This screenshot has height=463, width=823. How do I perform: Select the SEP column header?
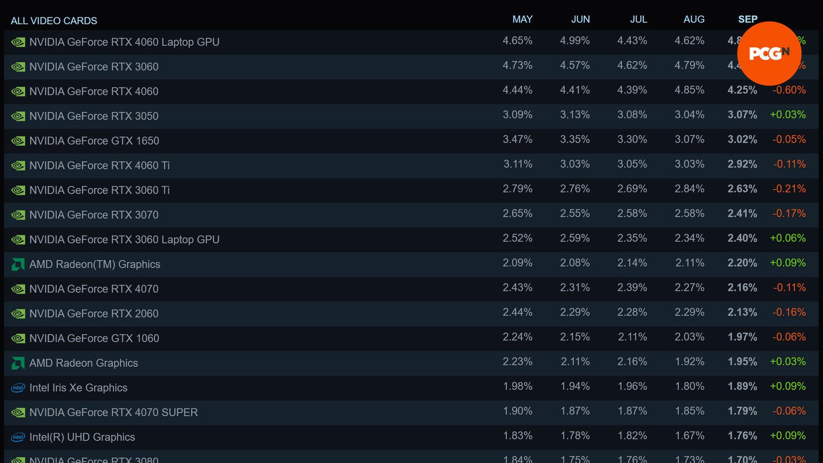747,19
